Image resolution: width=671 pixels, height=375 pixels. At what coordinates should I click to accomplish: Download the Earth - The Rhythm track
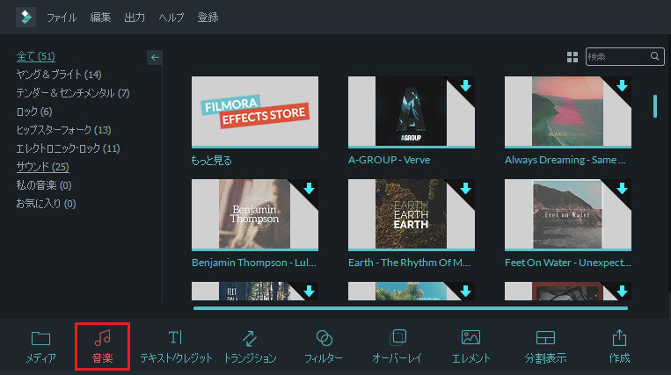pyautogui.click(x=465, y=188)
